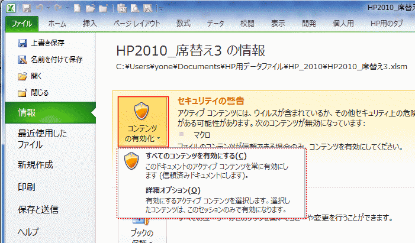
Task: Expand the customize quick access toolbar arrow
Action: click(x=160, y=9)
